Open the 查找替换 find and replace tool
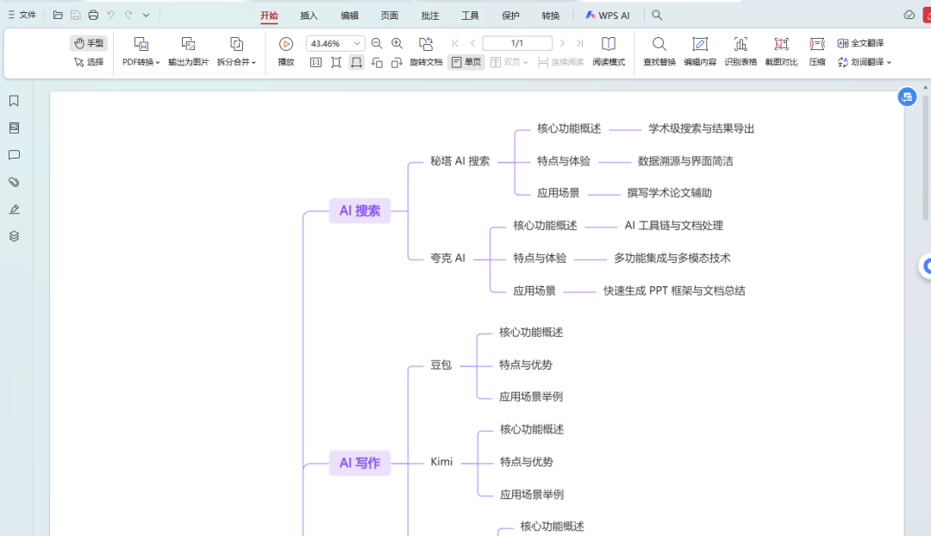Viewport: 931px width, 536px height. click(x=659, y=52)
